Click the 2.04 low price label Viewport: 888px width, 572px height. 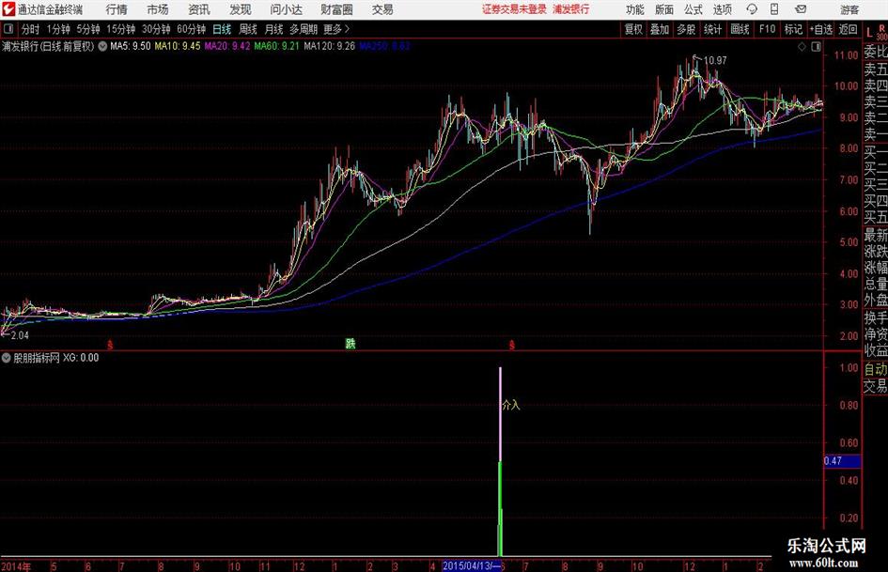[20, 335]
